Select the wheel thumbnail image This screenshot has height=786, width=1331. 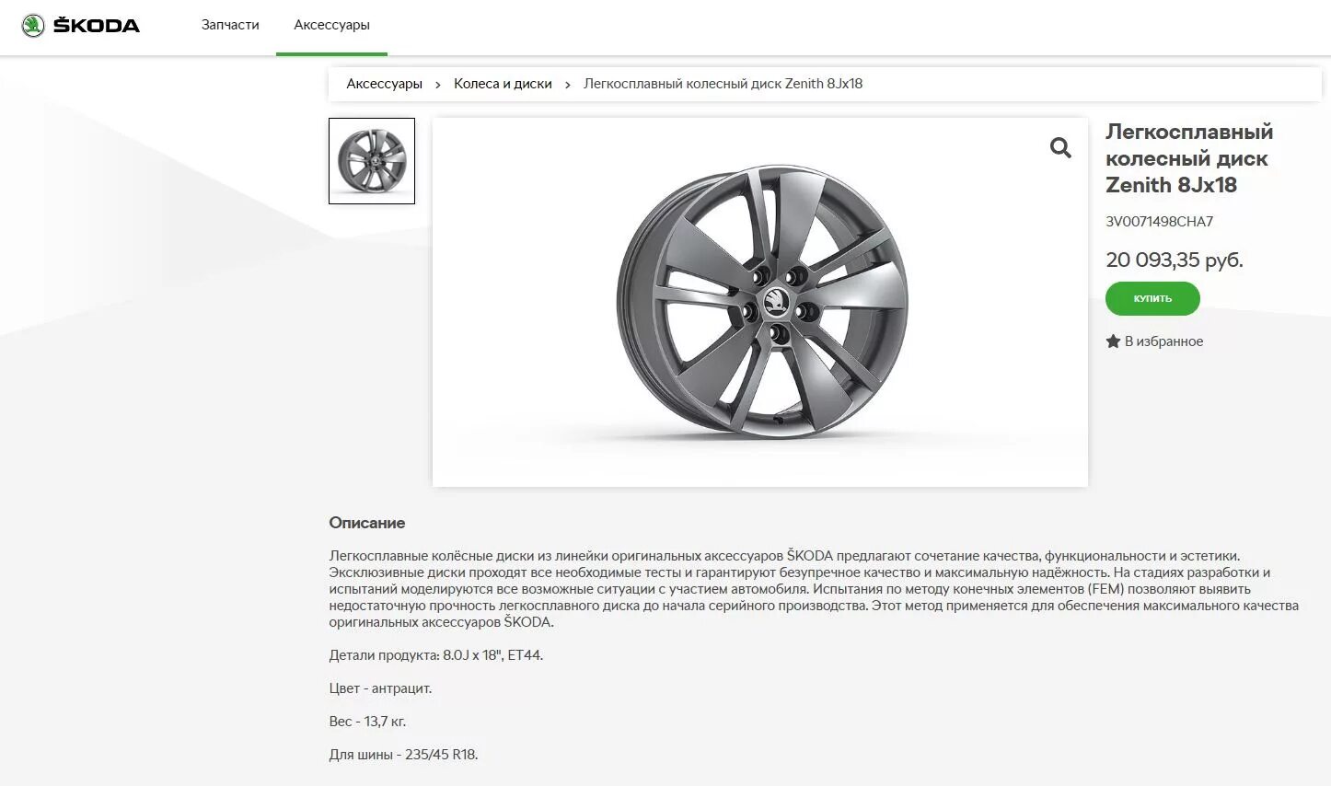coord(372,161)
